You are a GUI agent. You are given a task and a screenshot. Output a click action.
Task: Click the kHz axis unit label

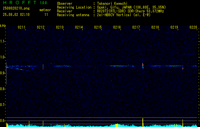coord(3,26)
